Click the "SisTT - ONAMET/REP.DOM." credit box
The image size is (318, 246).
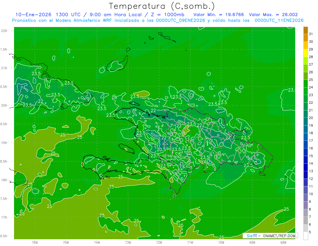pos(270,236)
